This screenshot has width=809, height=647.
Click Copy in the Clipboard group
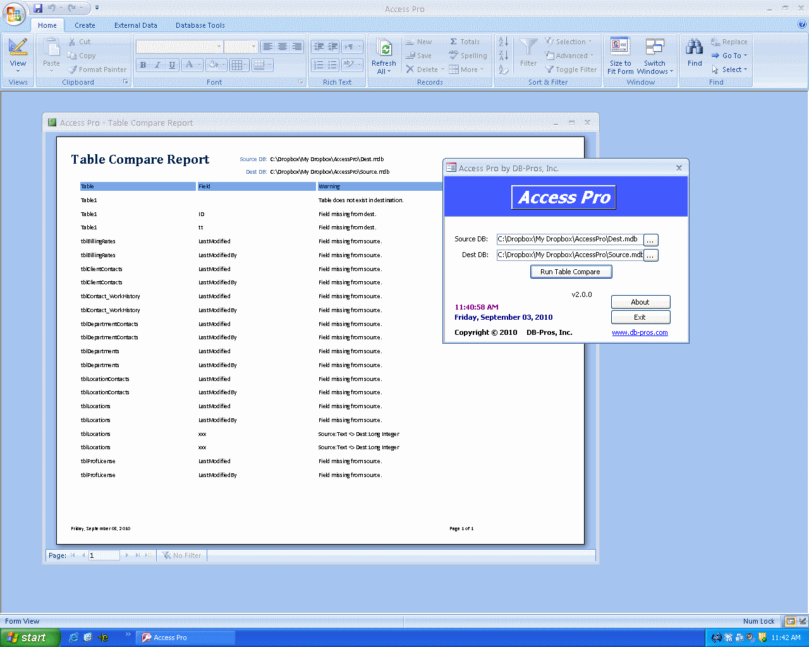(x=82, y=56)
